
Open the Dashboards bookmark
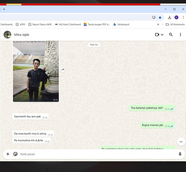6,25
